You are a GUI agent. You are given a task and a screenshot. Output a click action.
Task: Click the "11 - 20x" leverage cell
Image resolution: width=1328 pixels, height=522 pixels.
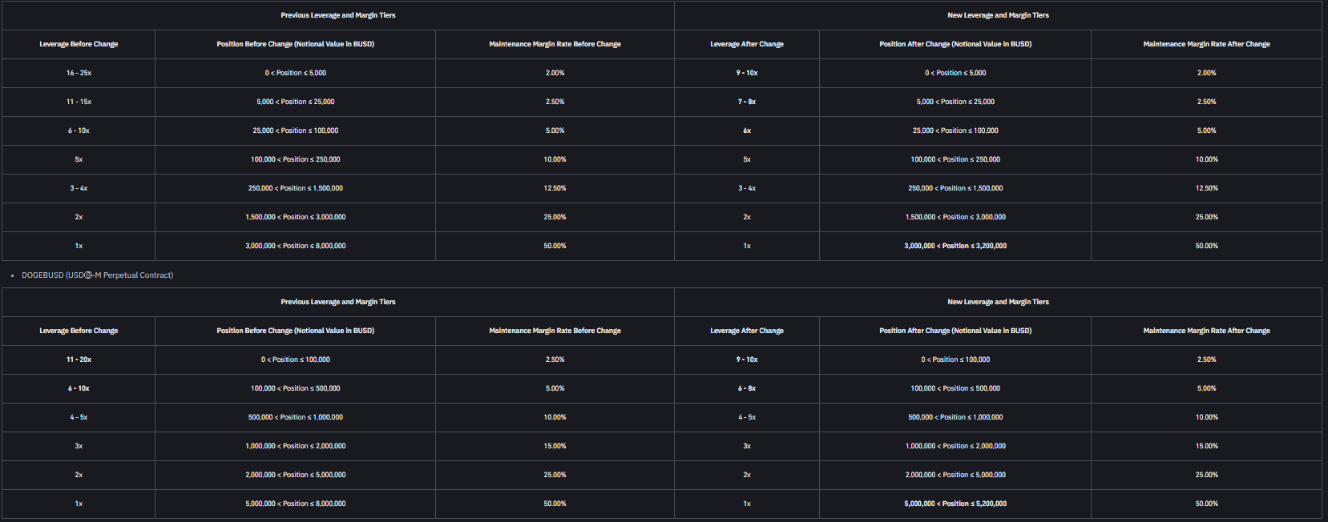tap(79, 359)
